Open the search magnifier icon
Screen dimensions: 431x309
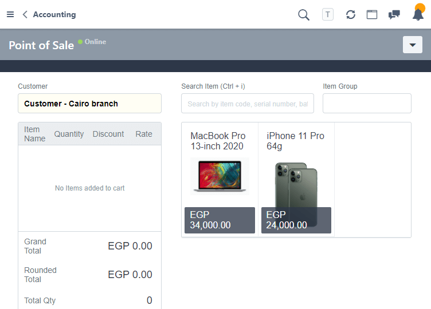[x=304, y=14]
